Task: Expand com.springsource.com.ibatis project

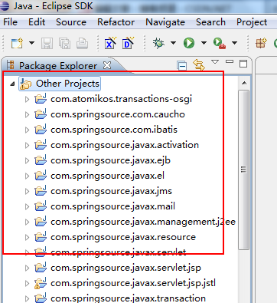Action: coord(27,130)
